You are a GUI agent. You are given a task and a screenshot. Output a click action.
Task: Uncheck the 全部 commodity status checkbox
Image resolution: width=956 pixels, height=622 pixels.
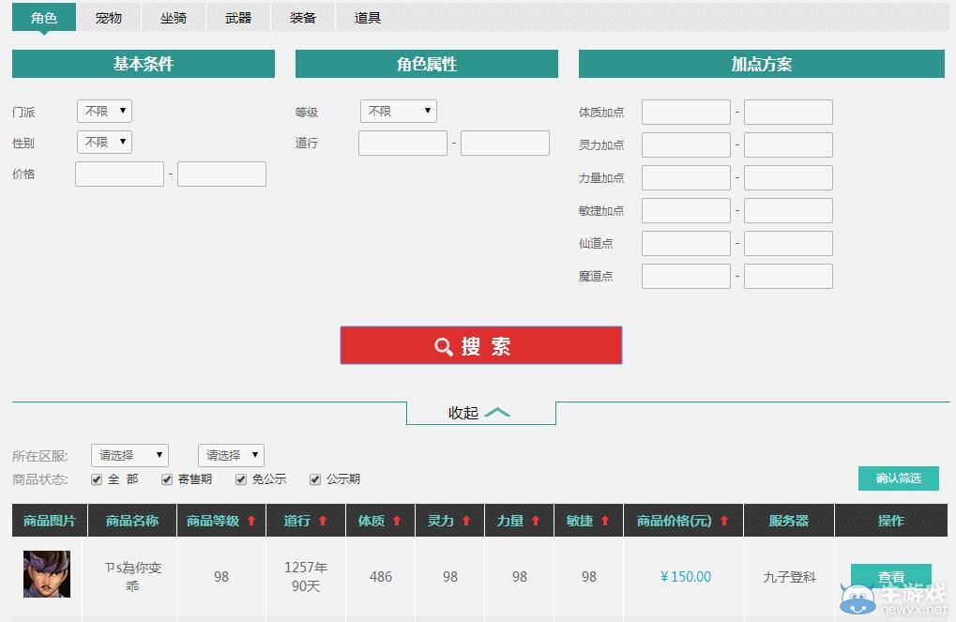[97, 478]
